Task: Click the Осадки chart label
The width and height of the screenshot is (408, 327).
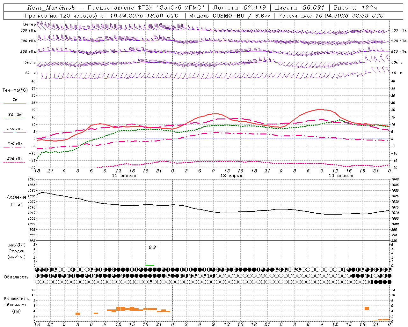Action: click(x=17, y=251)
